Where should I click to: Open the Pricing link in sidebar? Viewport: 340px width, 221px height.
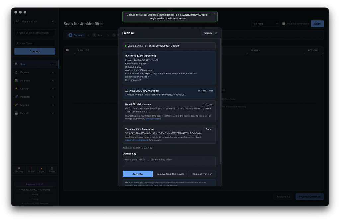point(35,199)
